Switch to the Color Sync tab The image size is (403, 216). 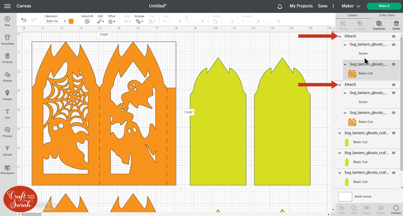coord(387,15)
